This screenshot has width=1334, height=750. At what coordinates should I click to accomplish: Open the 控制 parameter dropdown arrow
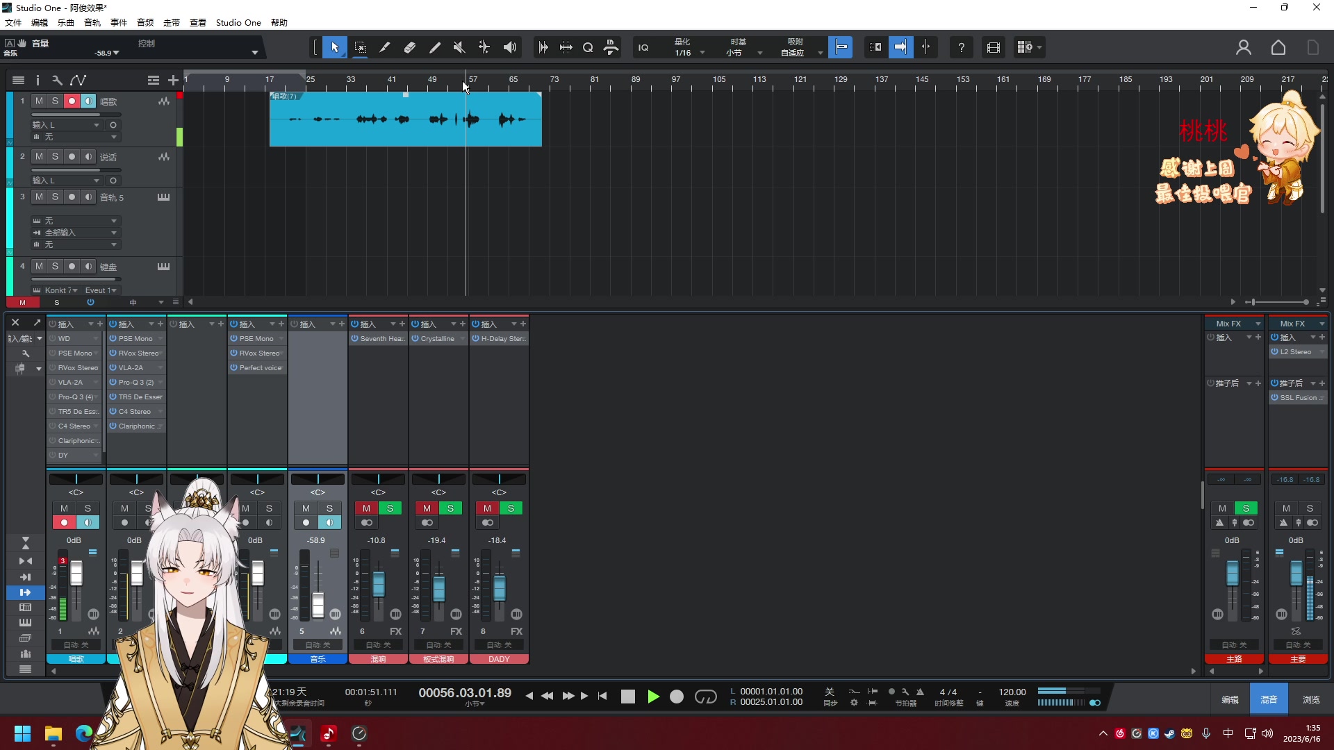pos(255,53)
